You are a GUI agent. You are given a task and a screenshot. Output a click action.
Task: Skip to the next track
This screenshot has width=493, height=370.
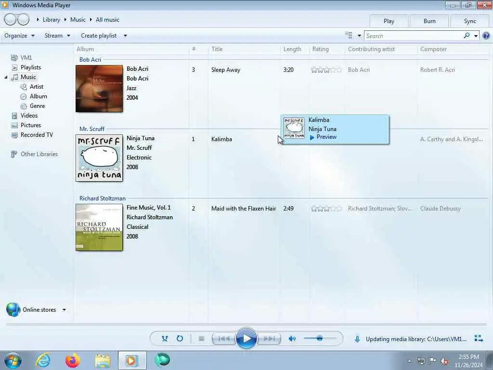coord(269,339)
